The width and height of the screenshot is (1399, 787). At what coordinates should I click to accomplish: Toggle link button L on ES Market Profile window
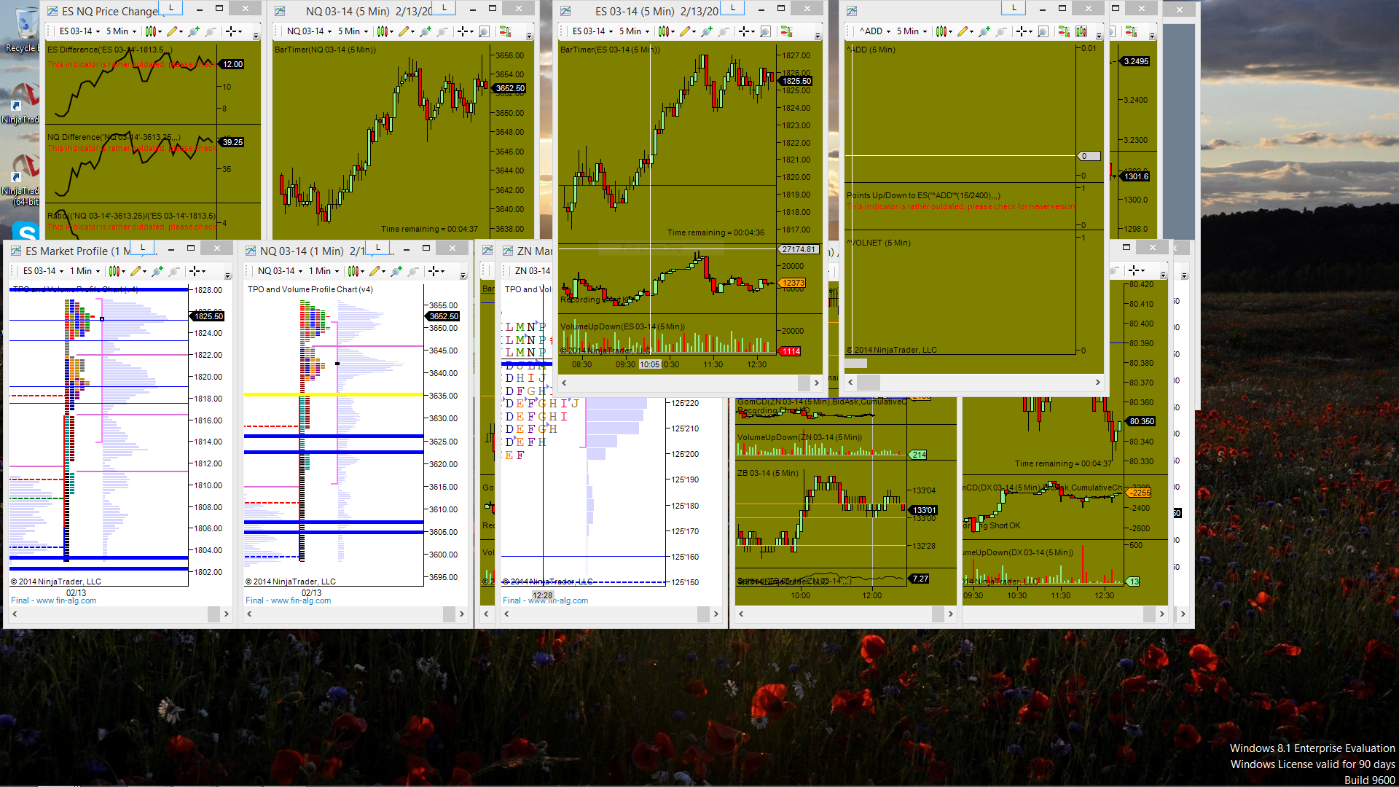tap(143, 248)
